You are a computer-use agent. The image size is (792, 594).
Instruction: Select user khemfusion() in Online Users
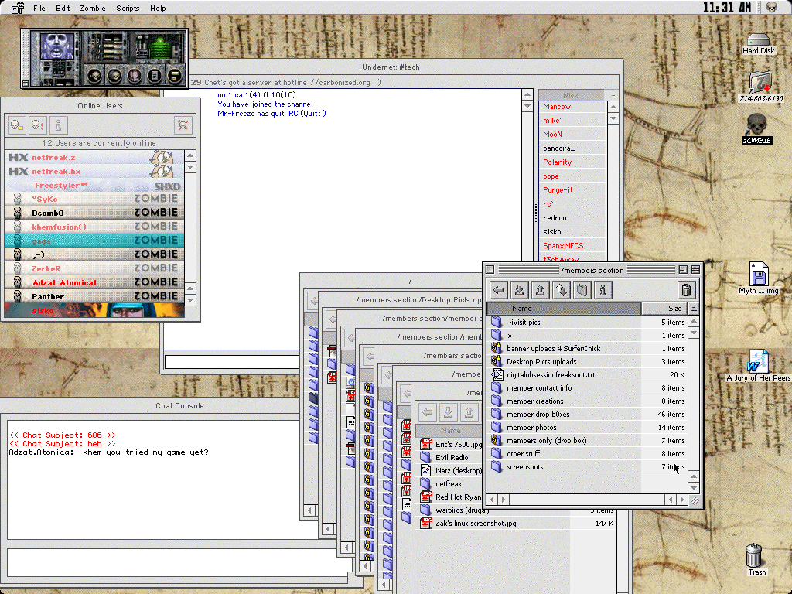[x=94, y=227]
